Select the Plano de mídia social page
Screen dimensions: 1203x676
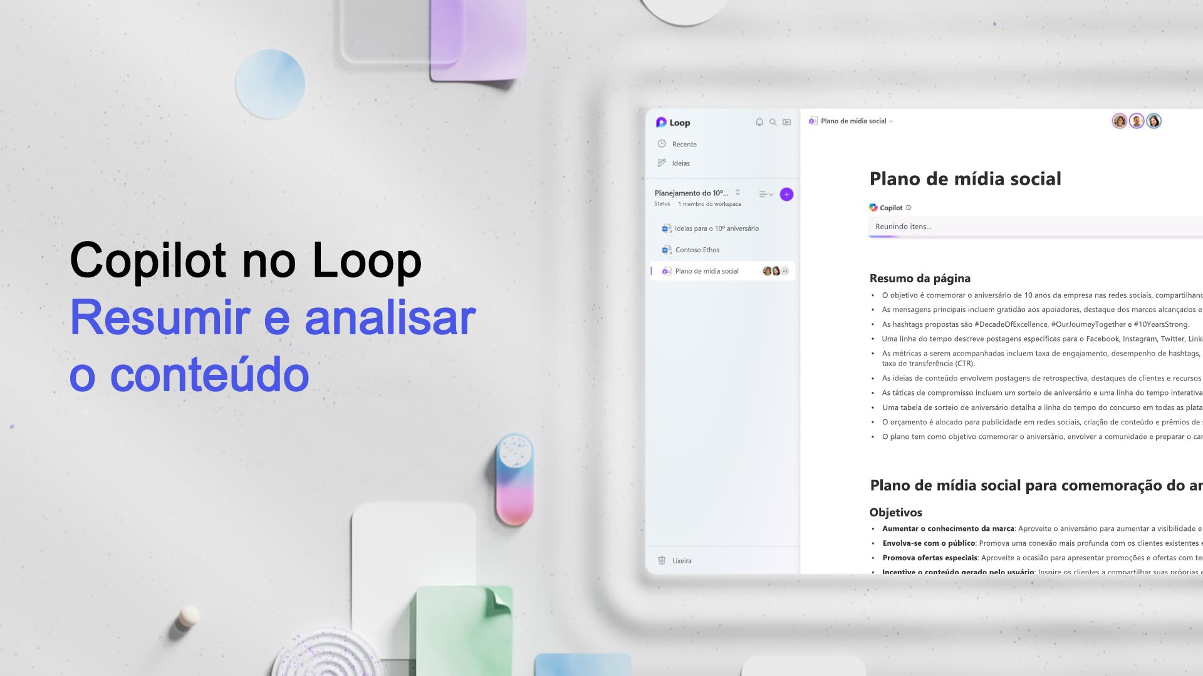706,271
